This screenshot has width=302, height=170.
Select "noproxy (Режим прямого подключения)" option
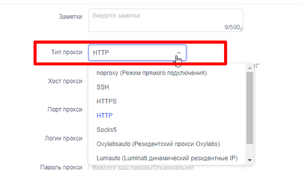(151, 73)
